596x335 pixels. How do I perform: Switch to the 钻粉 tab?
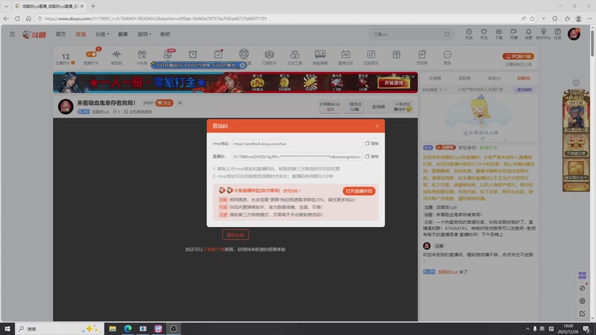pyautogui.click(x=524, y=78)
